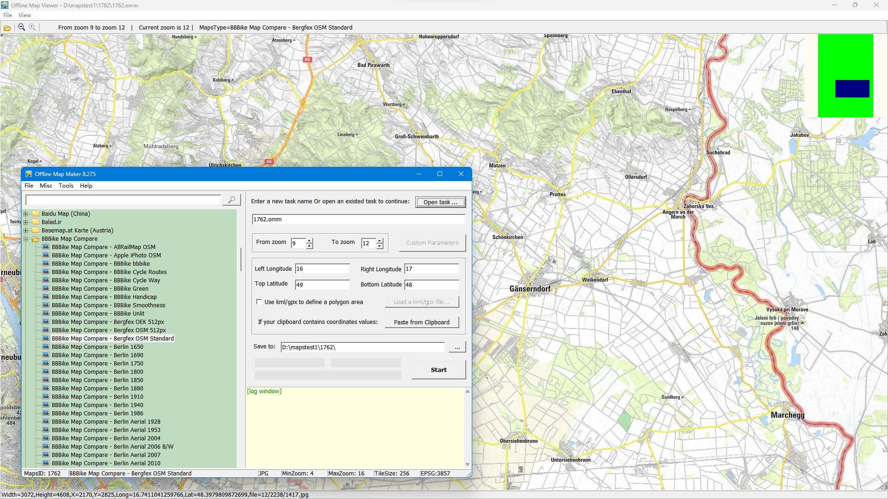Image resolution: width=888 pixels, height=499 pixels.
Task: Click the Left Longitude input field
Action: tap(322, 269)
